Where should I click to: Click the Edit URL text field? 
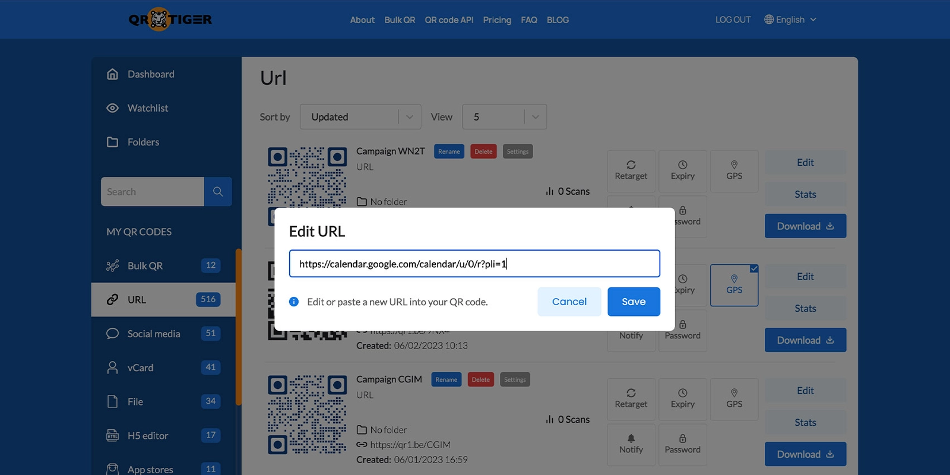pyautogui.click(x=474, y=264)
